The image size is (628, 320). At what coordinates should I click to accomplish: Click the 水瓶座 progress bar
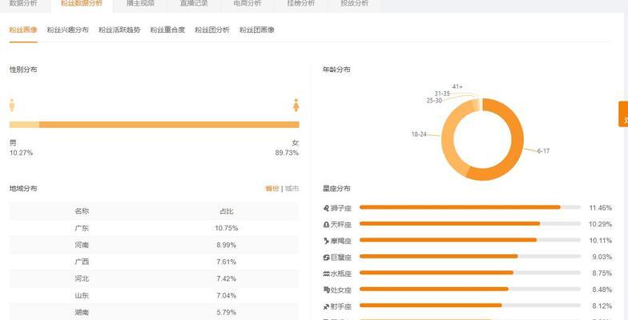470,273
